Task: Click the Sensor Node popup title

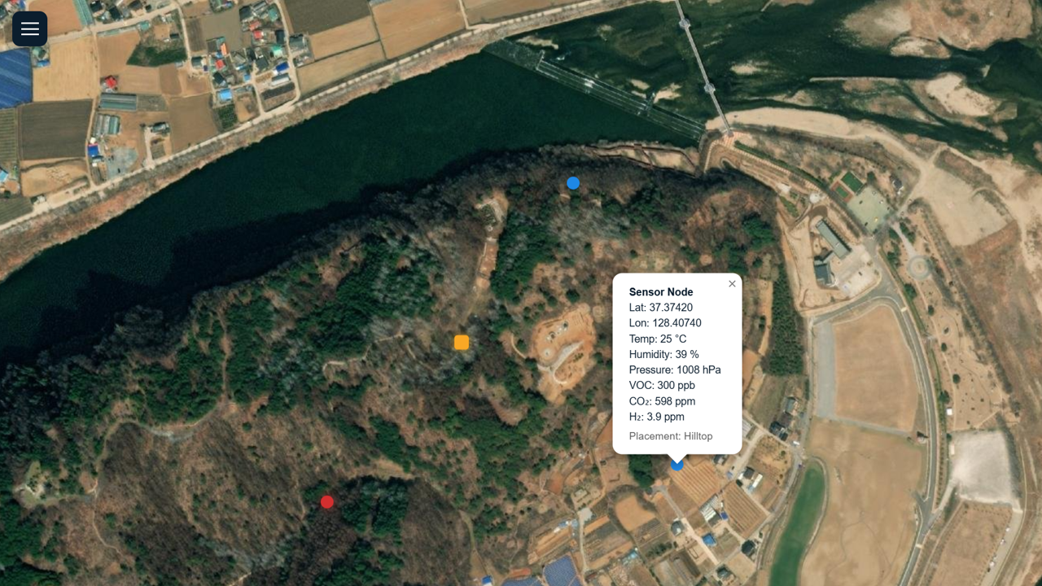Action: coord(661,292)
